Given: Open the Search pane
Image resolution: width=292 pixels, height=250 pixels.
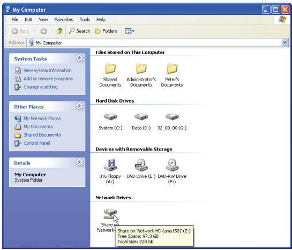Looking at the screenshot, I should (x=79, y=31).
